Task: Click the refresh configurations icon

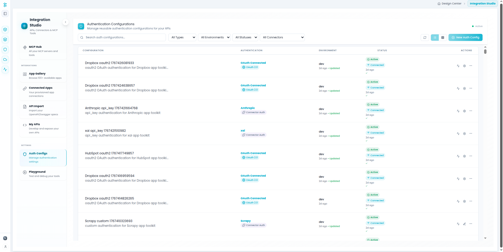Action: point(425,38)
